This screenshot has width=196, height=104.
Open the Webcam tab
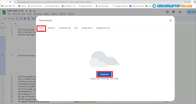51,28
